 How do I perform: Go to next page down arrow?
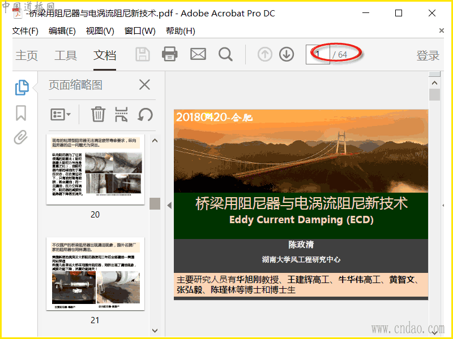click(x=287, y=54)
